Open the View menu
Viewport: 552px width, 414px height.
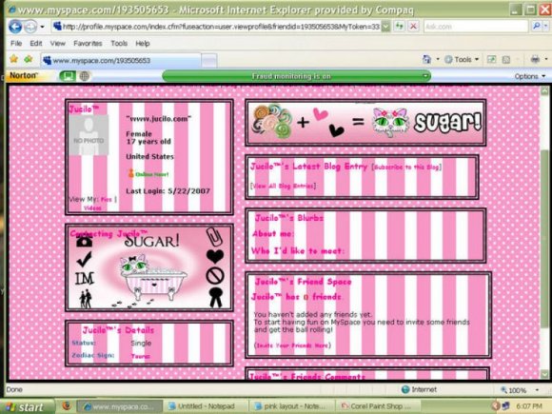point(57,43)
